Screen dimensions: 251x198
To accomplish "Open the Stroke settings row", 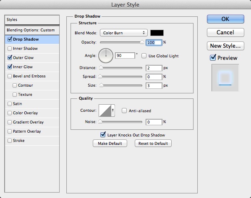I will coord(32,141).
